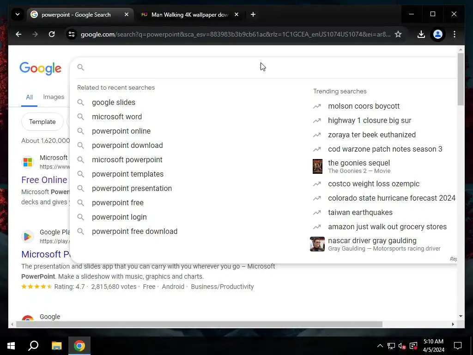Go back to the previous page

click(18, 34)
